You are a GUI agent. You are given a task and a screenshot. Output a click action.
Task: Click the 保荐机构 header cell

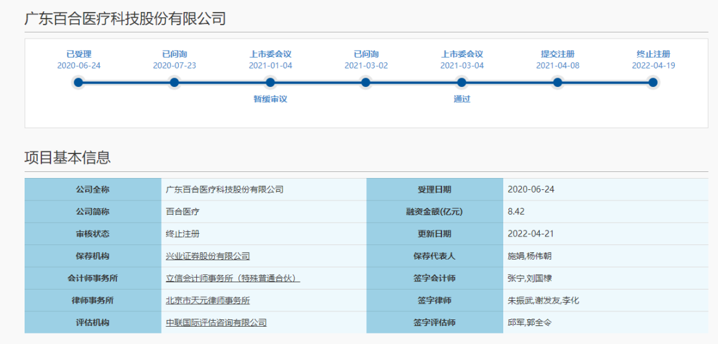[x=93, y=256]
